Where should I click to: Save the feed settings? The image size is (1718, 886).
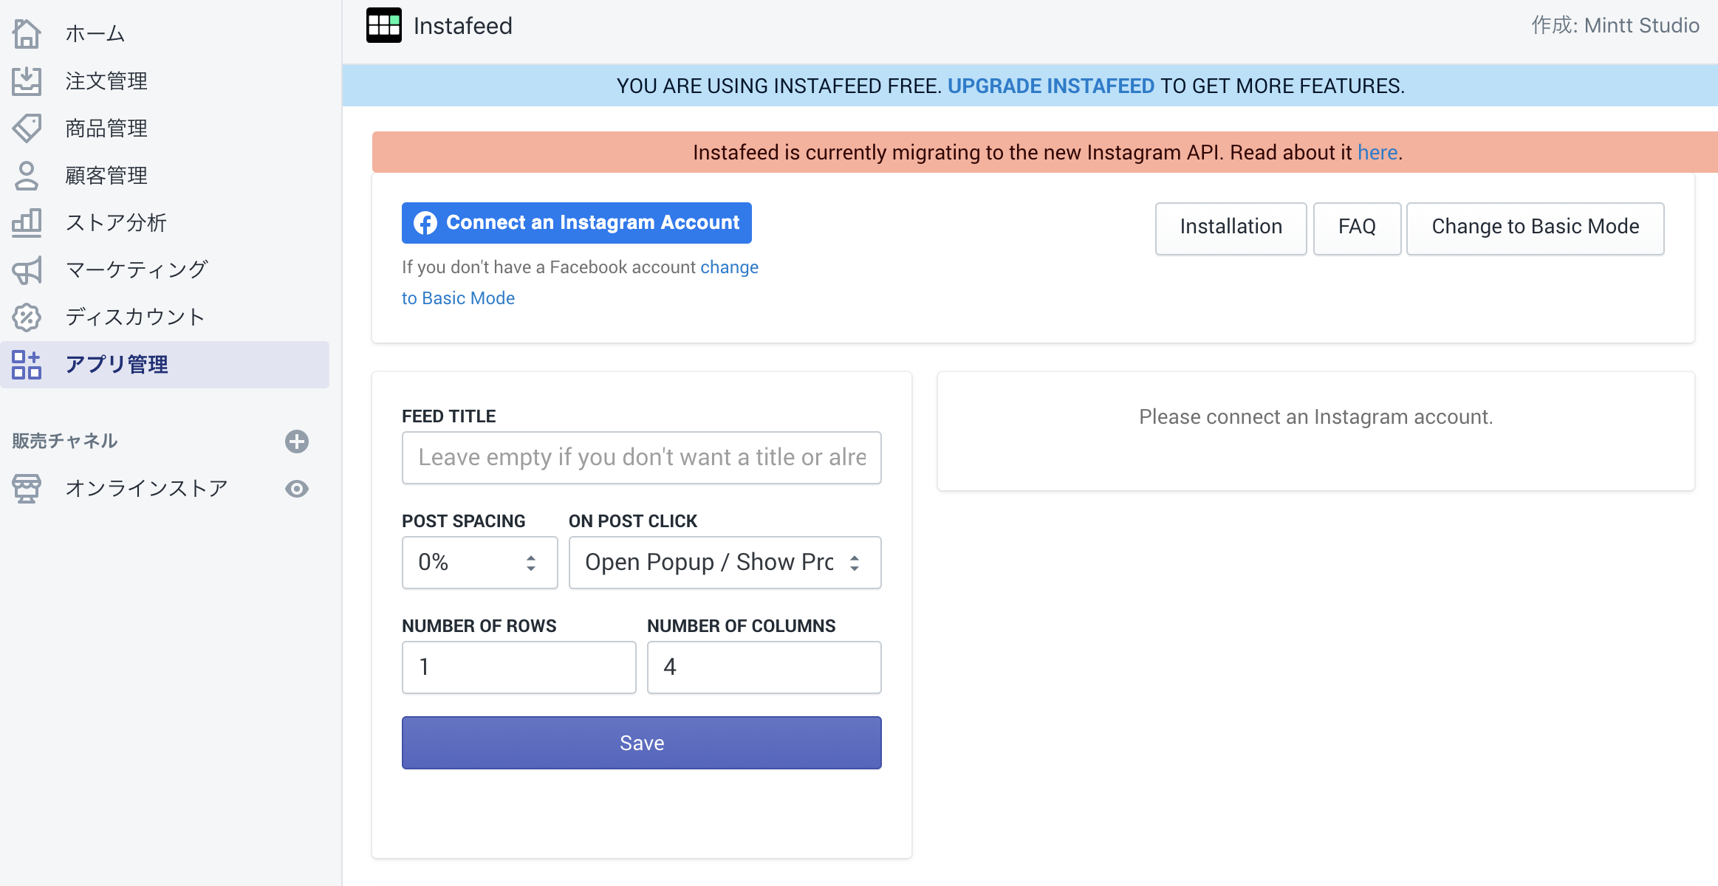642,743
